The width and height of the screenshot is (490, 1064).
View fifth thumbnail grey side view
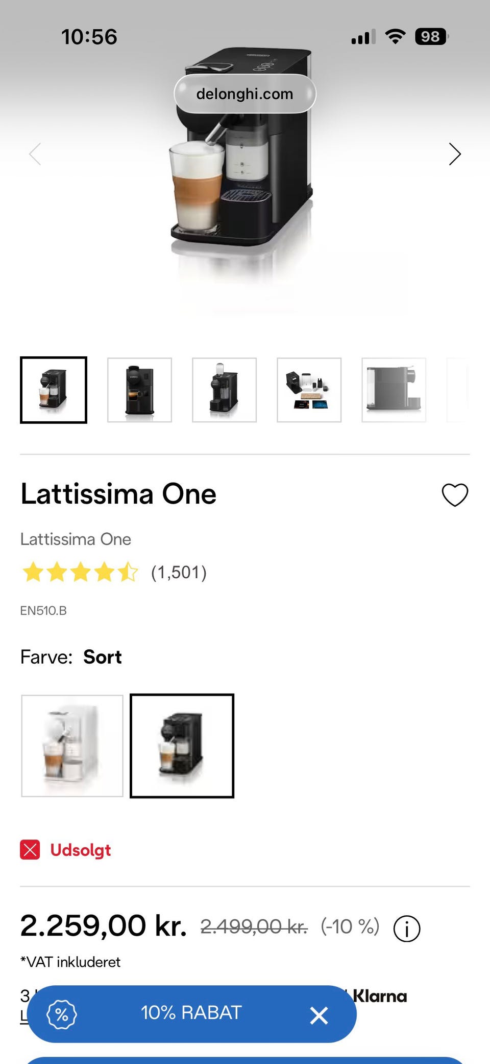[394, 390]
